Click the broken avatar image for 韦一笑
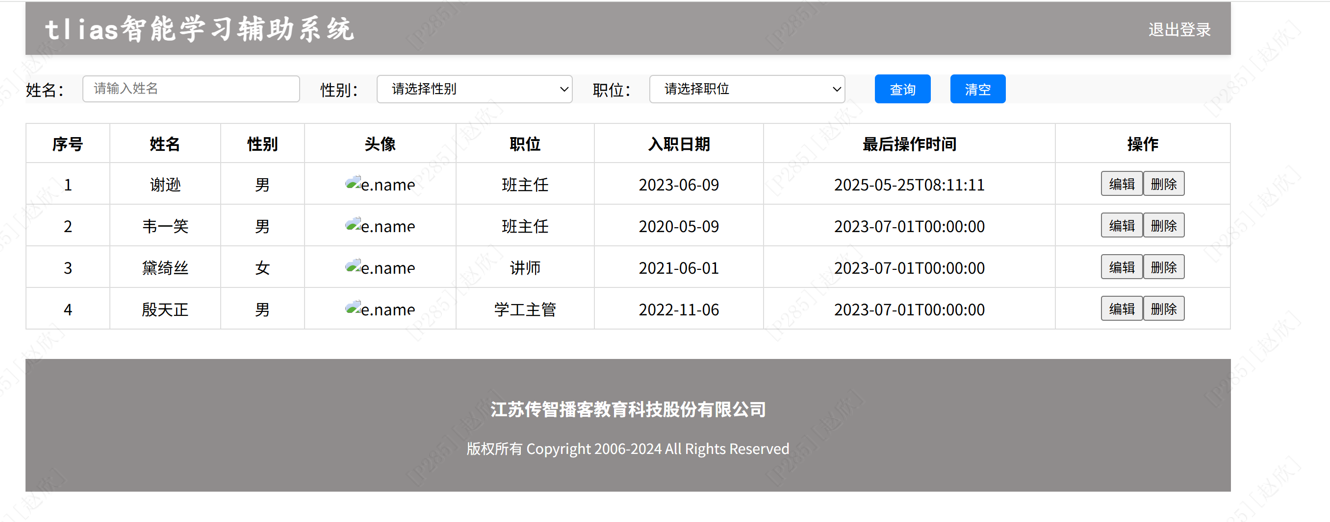1330x522 pixels. (x=380, y=225)
